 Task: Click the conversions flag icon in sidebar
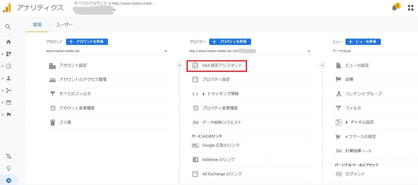(x=9, y=115)
